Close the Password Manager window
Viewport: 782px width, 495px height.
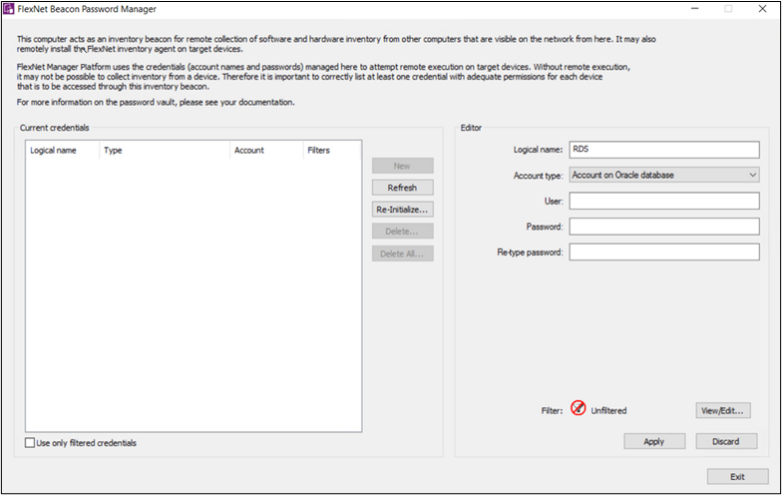coord(762,8)
